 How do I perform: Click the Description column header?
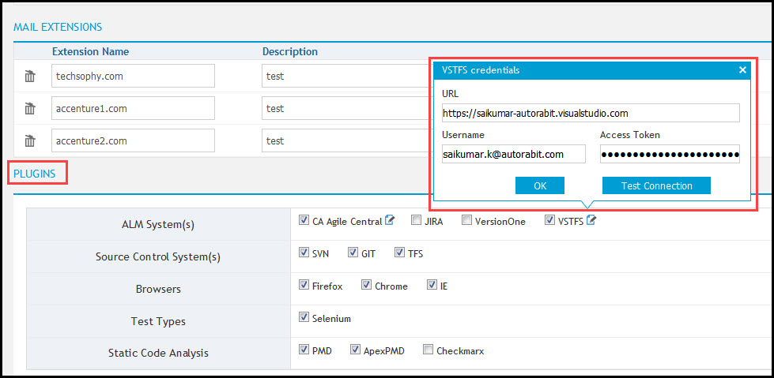(290, 51)
